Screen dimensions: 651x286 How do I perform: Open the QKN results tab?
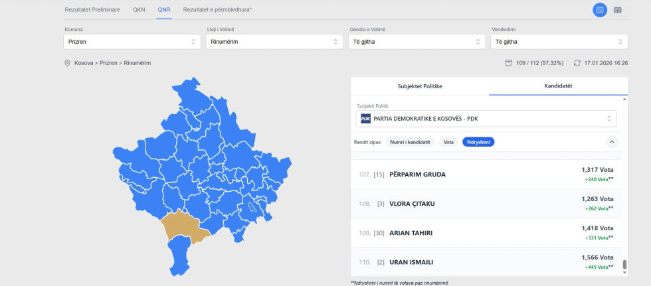tap(139, 10)
